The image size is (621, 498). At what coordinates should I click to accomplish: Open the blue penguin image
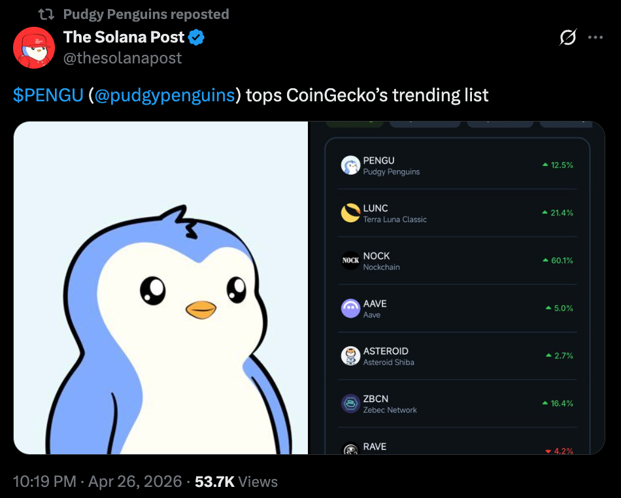161,288
